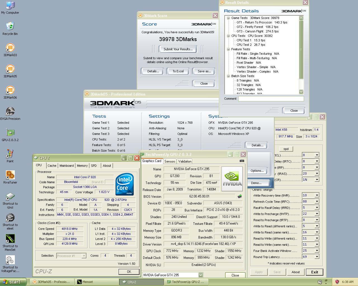The height and width of the screenshot is (286, 358).
Task: Click the GPU-Z screenshot camera icon
Action: (242, 161)
